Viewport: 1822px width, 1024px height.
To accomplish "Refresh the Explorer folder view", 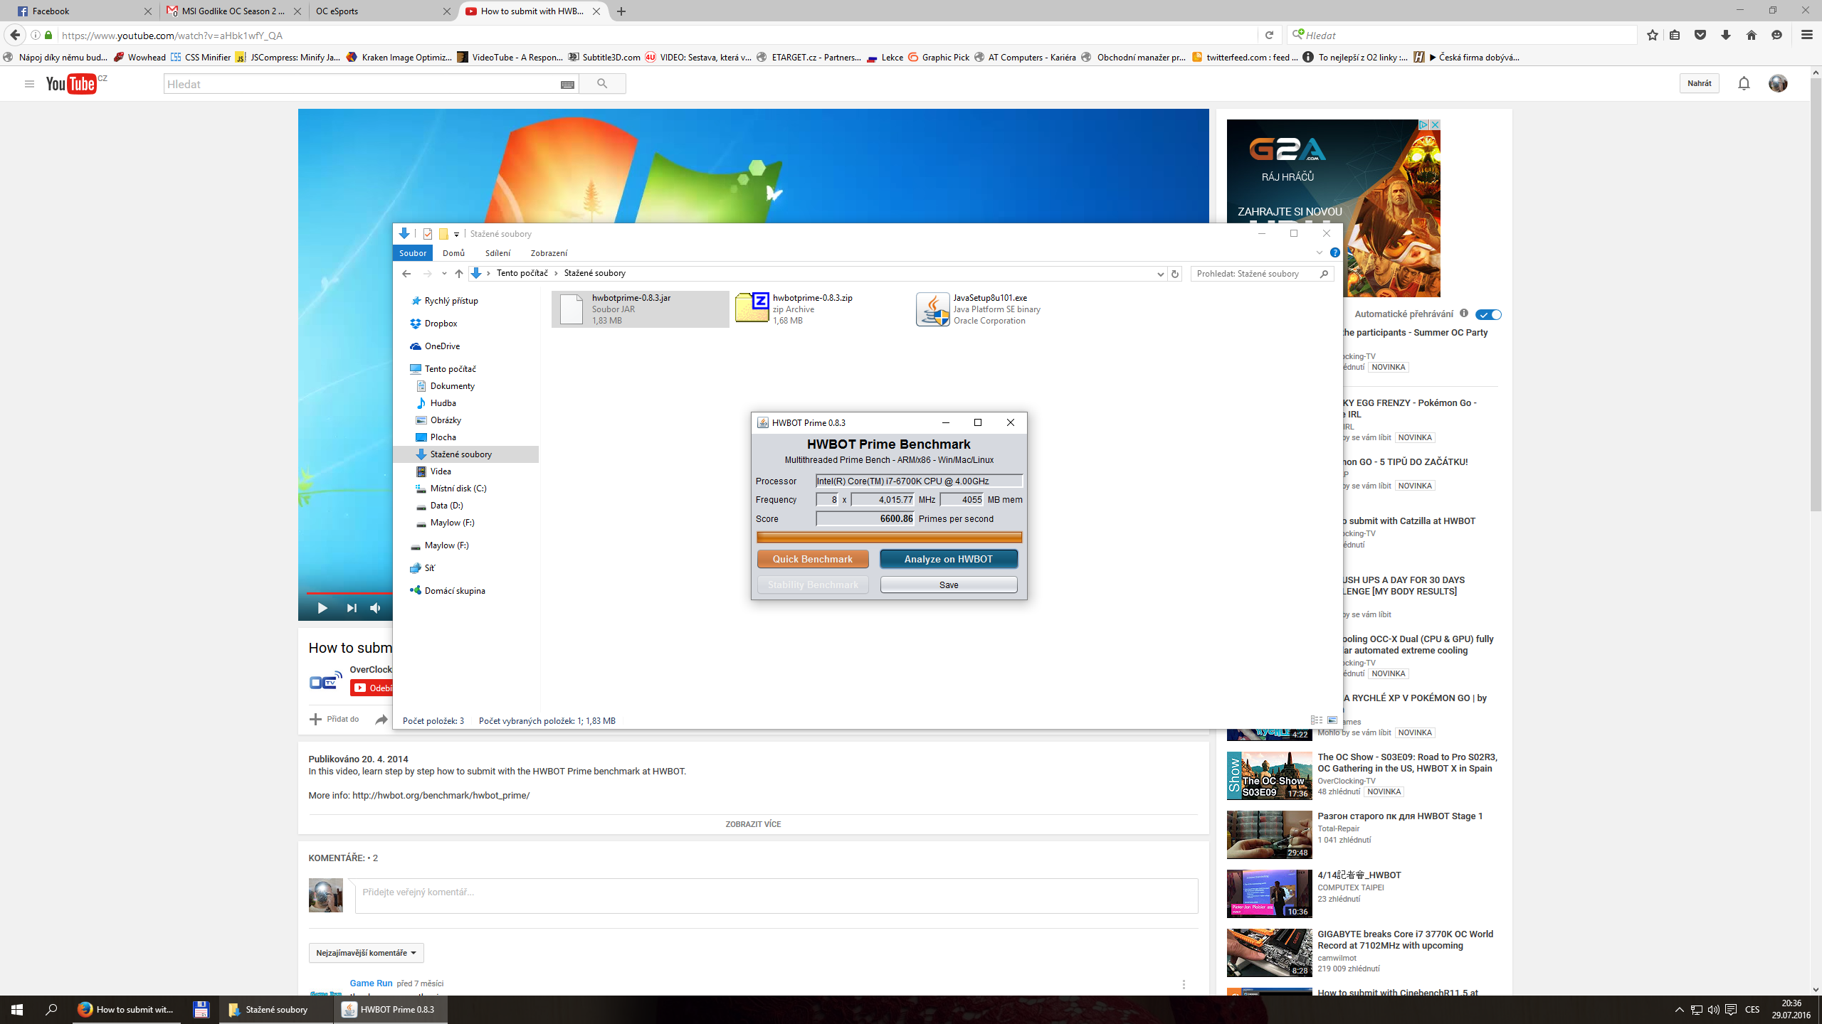I will pyautogui.click(x=1175, y=274).
